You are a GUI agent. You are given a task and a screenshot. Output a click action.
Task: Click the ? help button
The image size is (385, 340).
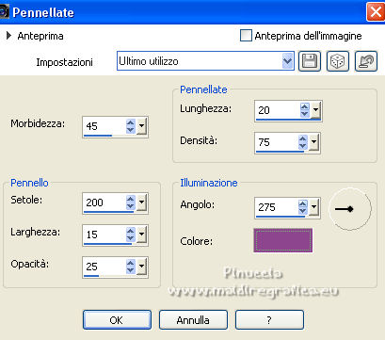tap(269, 320)
